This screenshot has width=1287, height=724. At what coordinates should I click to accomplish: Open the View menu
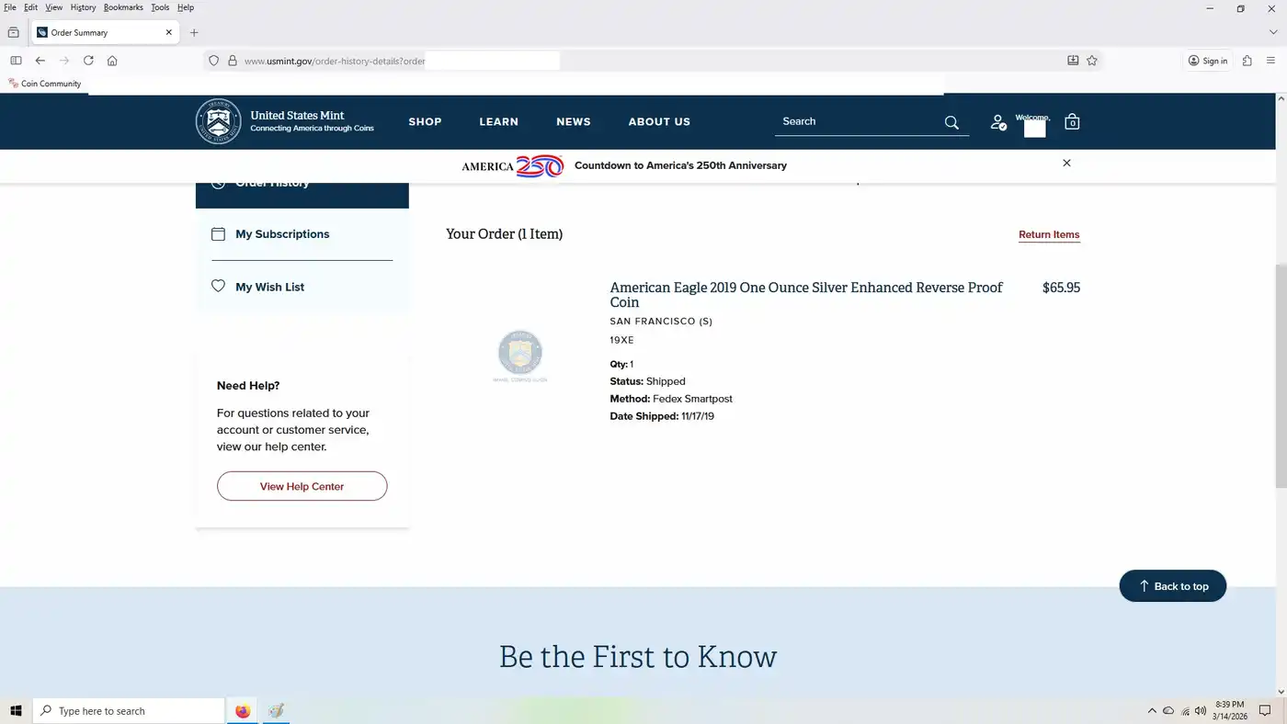pos(54,7)
